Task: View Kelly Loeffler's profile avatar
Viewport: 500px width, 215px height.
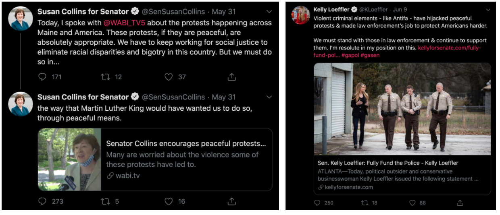Action: tap(300, 15)
